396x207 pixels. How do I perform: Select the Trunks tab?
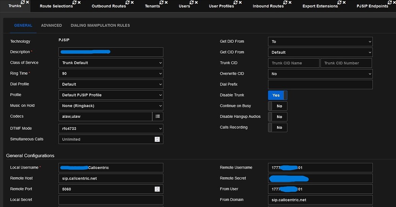[x=15, y=6]
